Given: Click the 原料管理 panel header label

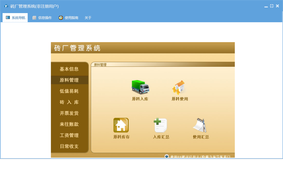Looking at the screenshot, I should coord(100,65).
